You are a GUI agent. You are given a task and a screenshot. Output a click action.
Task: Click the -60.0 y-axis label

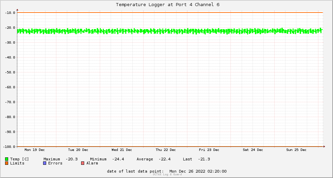[10, 87]
